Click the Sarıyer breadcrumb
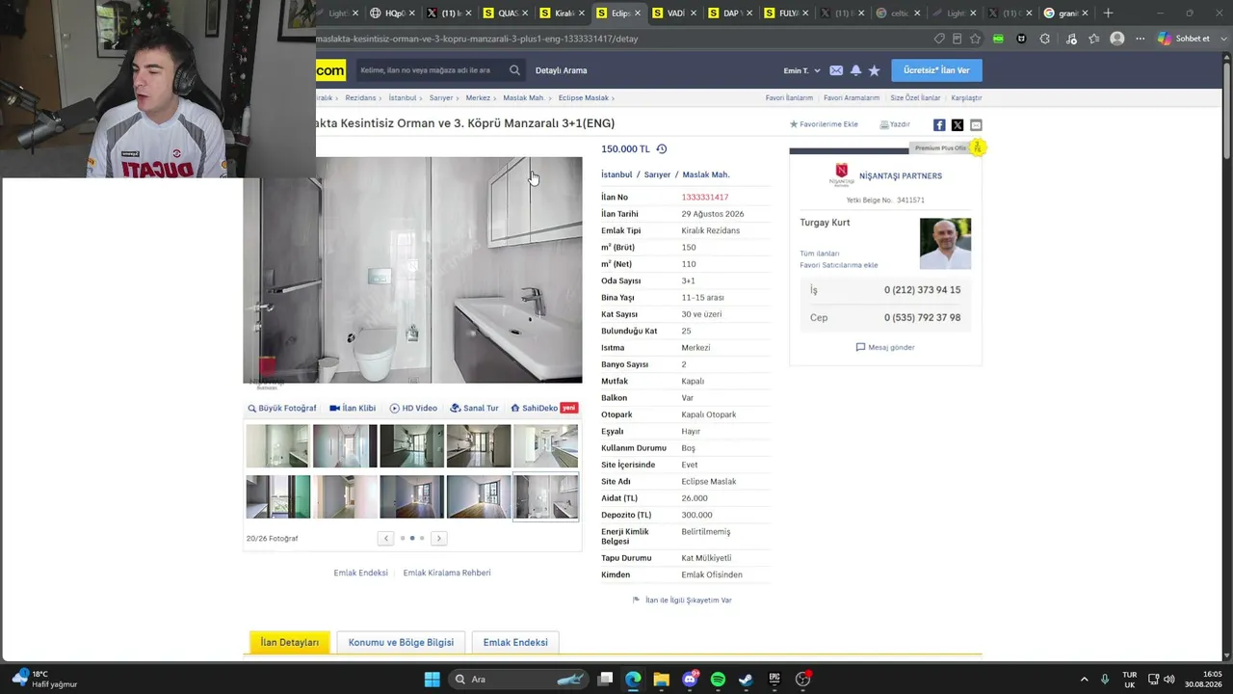 tap(441, 97)
